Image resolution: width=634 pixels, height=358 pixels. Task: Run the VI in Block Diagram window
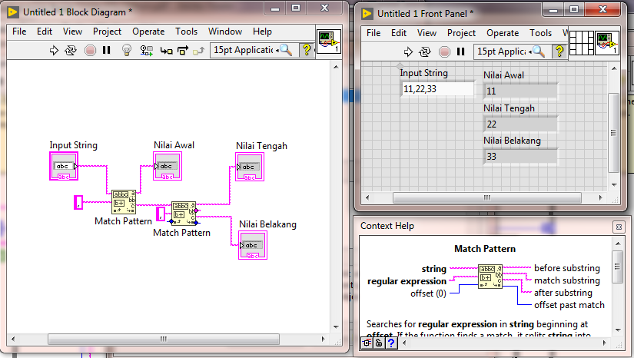tap(54, 51)
